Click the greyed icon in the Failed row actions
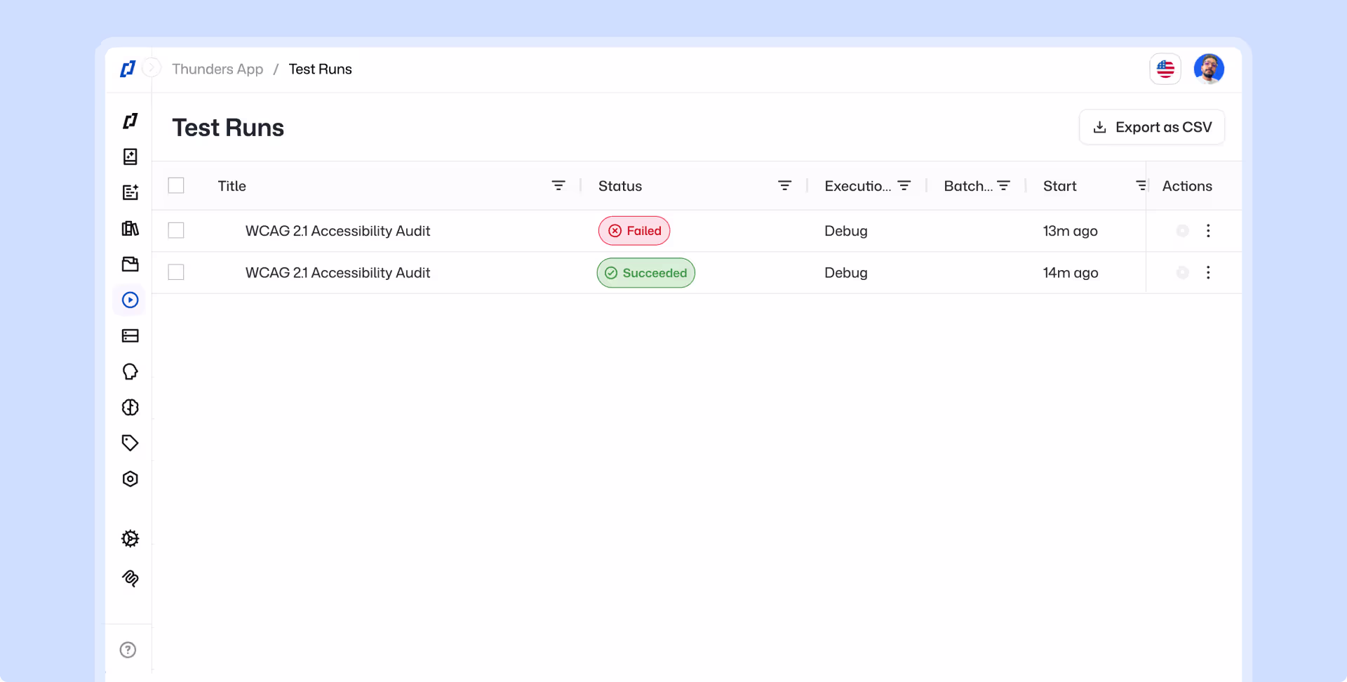The width and height of the screenshot is (1347, 682). point(1183,231)
